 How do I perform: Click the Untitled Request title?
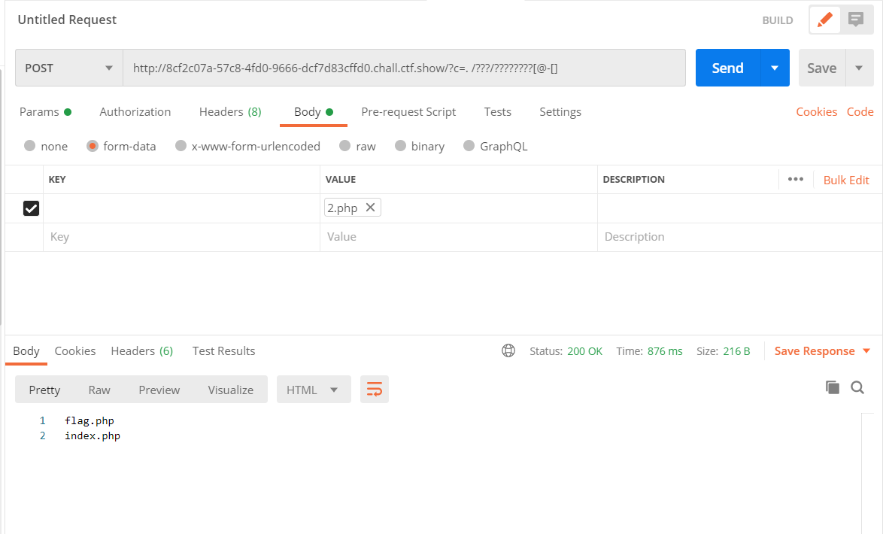[x=67, y=20]
